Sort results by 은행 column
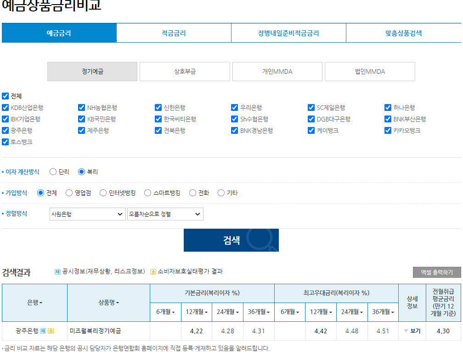This screenshot has width=463, height=358. (34, 303)
